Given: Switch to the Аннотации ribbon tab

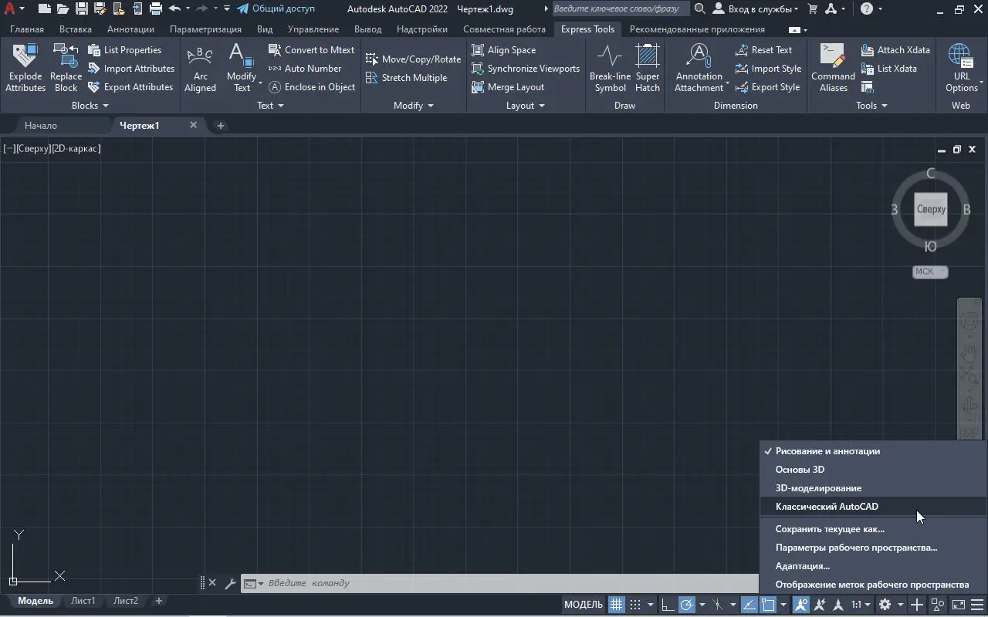Looking at the screenshot, I should click(x=130, y=29).
